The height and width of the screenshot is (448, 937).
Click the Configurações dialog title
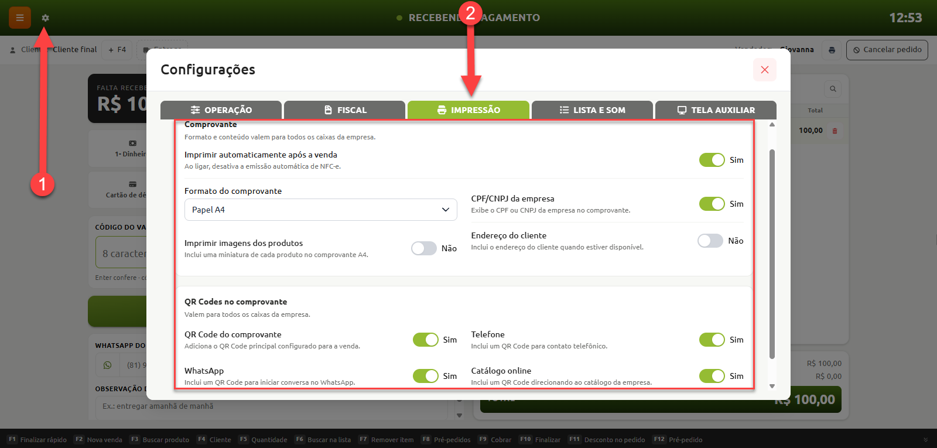coord(208,70)
